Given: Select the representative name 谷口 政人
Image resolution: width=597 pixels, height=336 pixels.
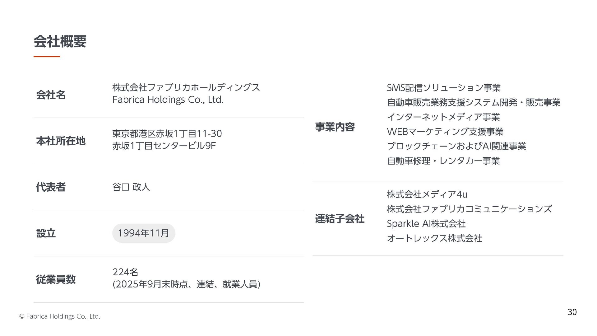Looking at the screenshot, I should [x=131, y=187].
